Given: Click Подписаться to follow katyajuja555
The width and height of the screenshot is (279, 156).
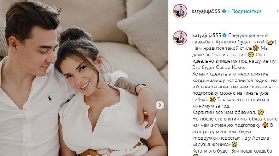Looking at the screenshot, I should click(x=246, y=11).
